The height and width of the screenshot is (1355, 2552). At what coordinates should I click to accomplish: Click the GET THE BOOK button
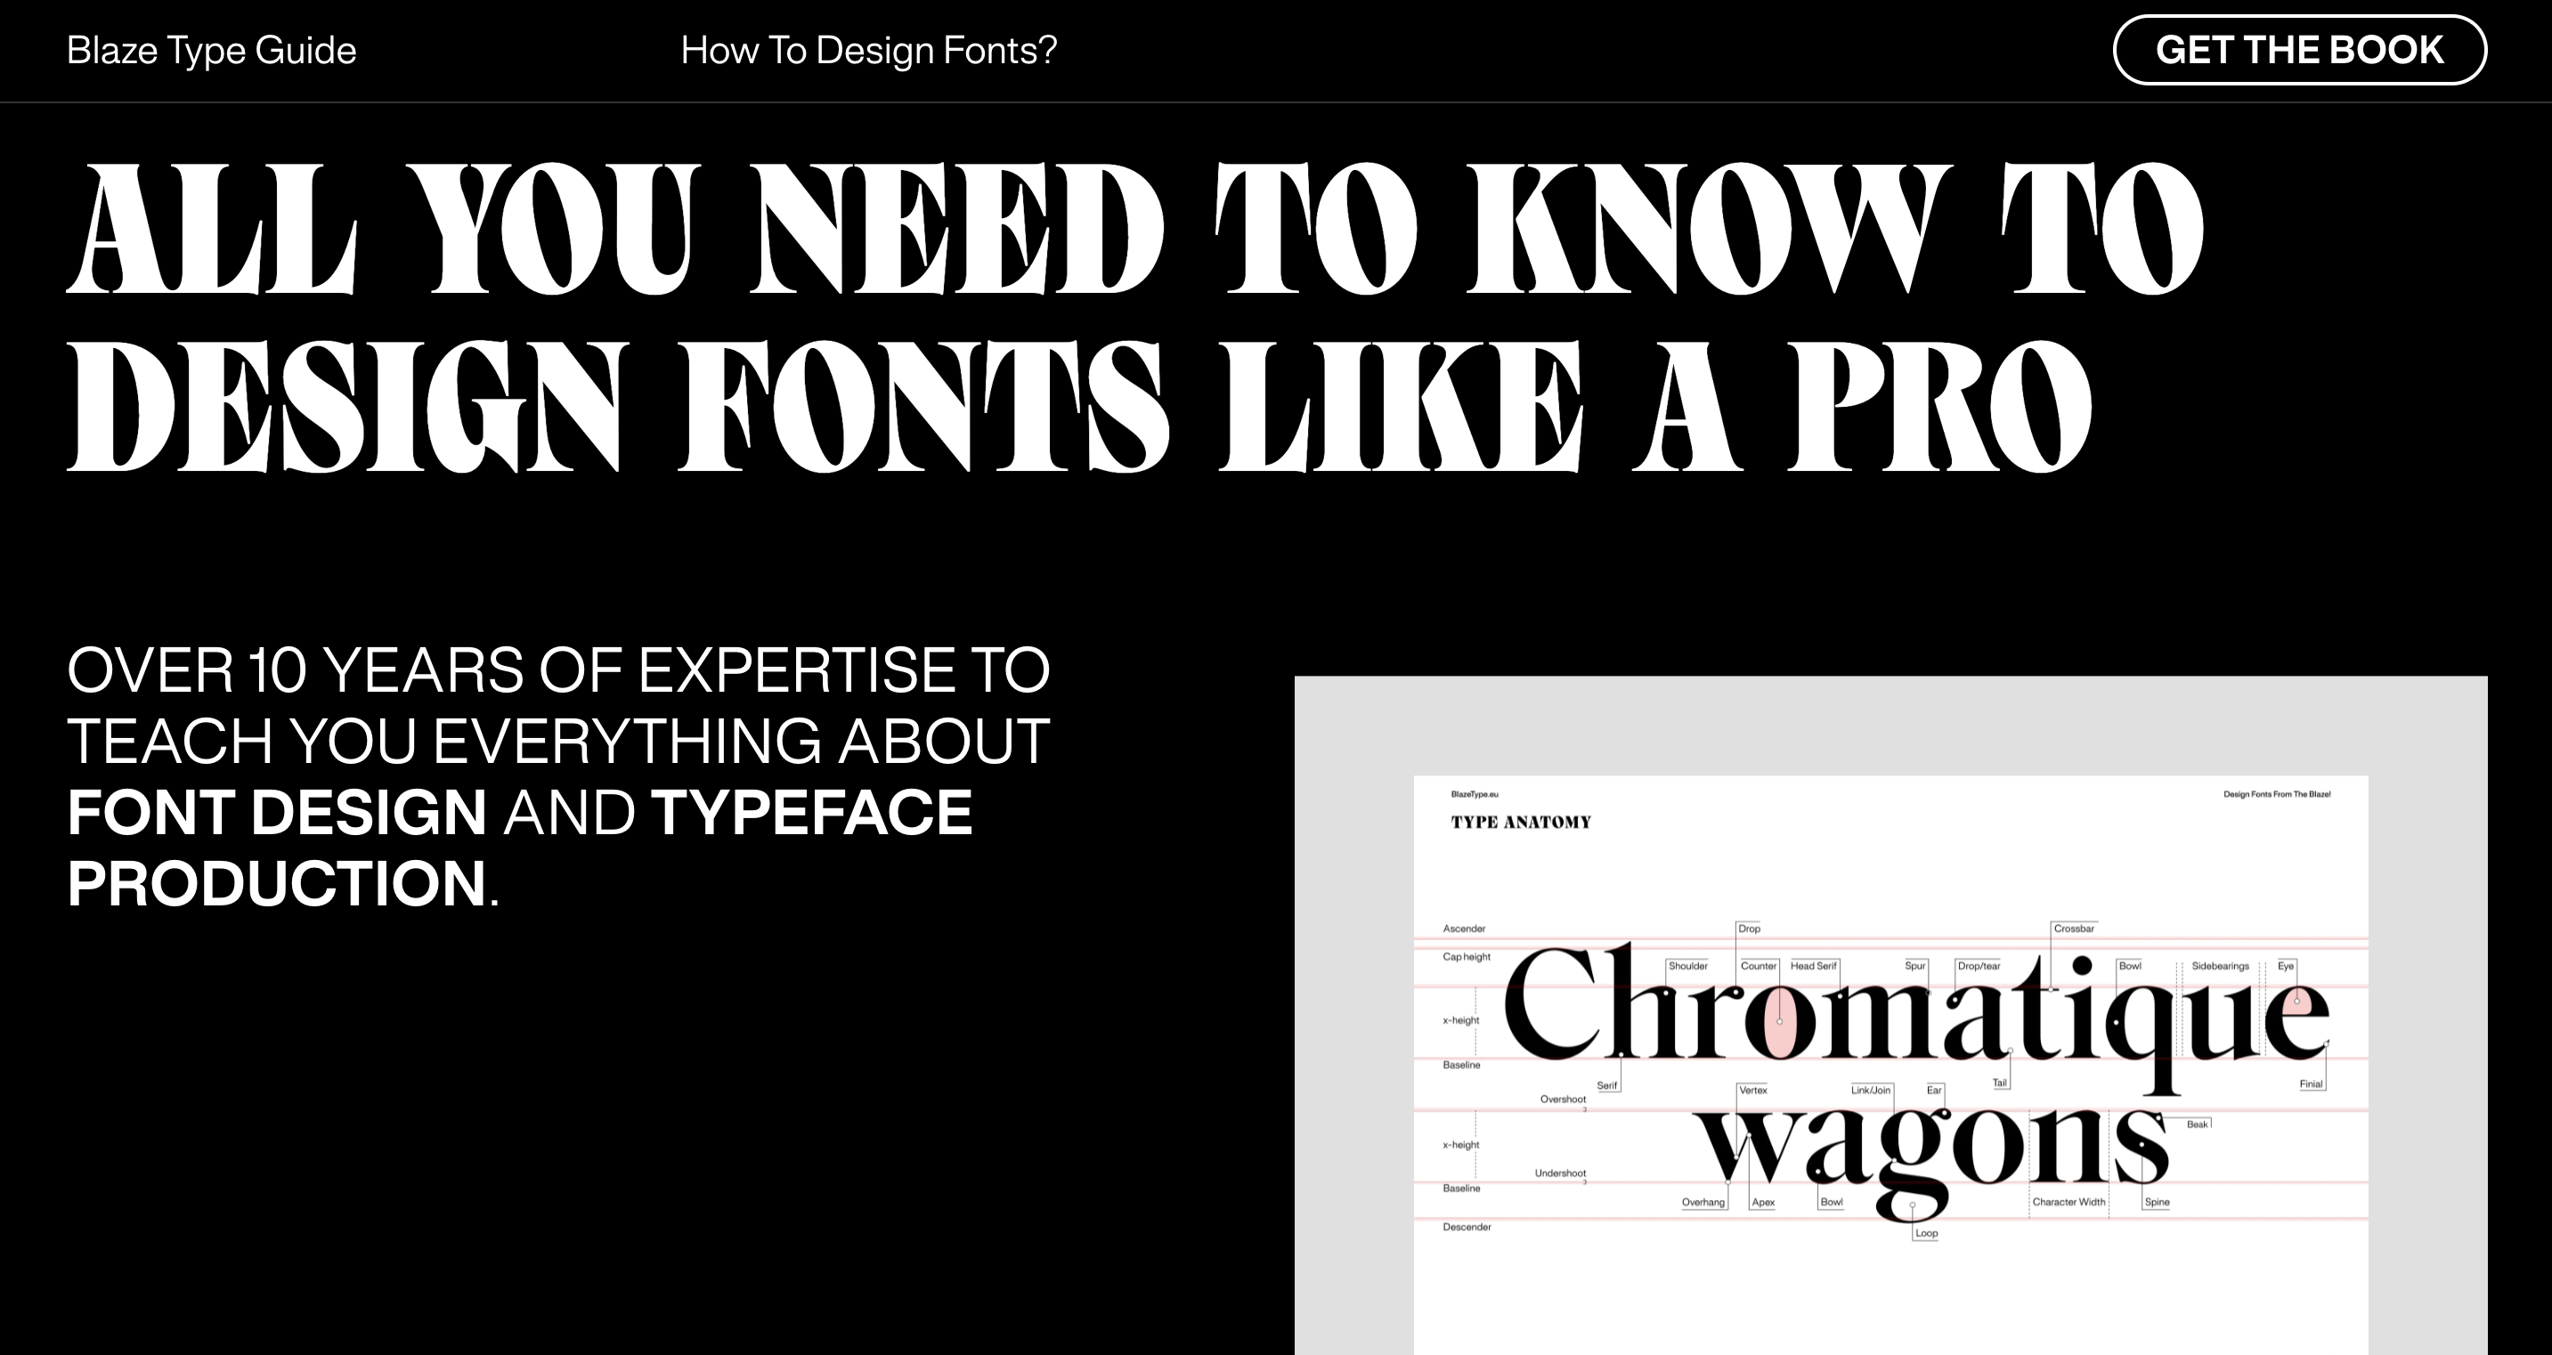coord(2298,50)
